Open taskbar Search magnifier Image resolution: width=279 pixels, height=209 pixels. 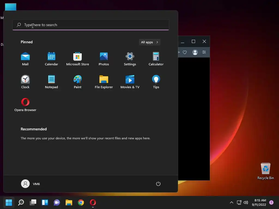point(21,202)
